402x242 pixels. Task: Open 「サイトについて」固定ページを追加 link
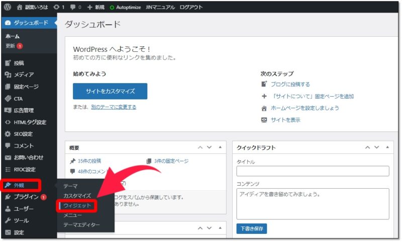313,96
